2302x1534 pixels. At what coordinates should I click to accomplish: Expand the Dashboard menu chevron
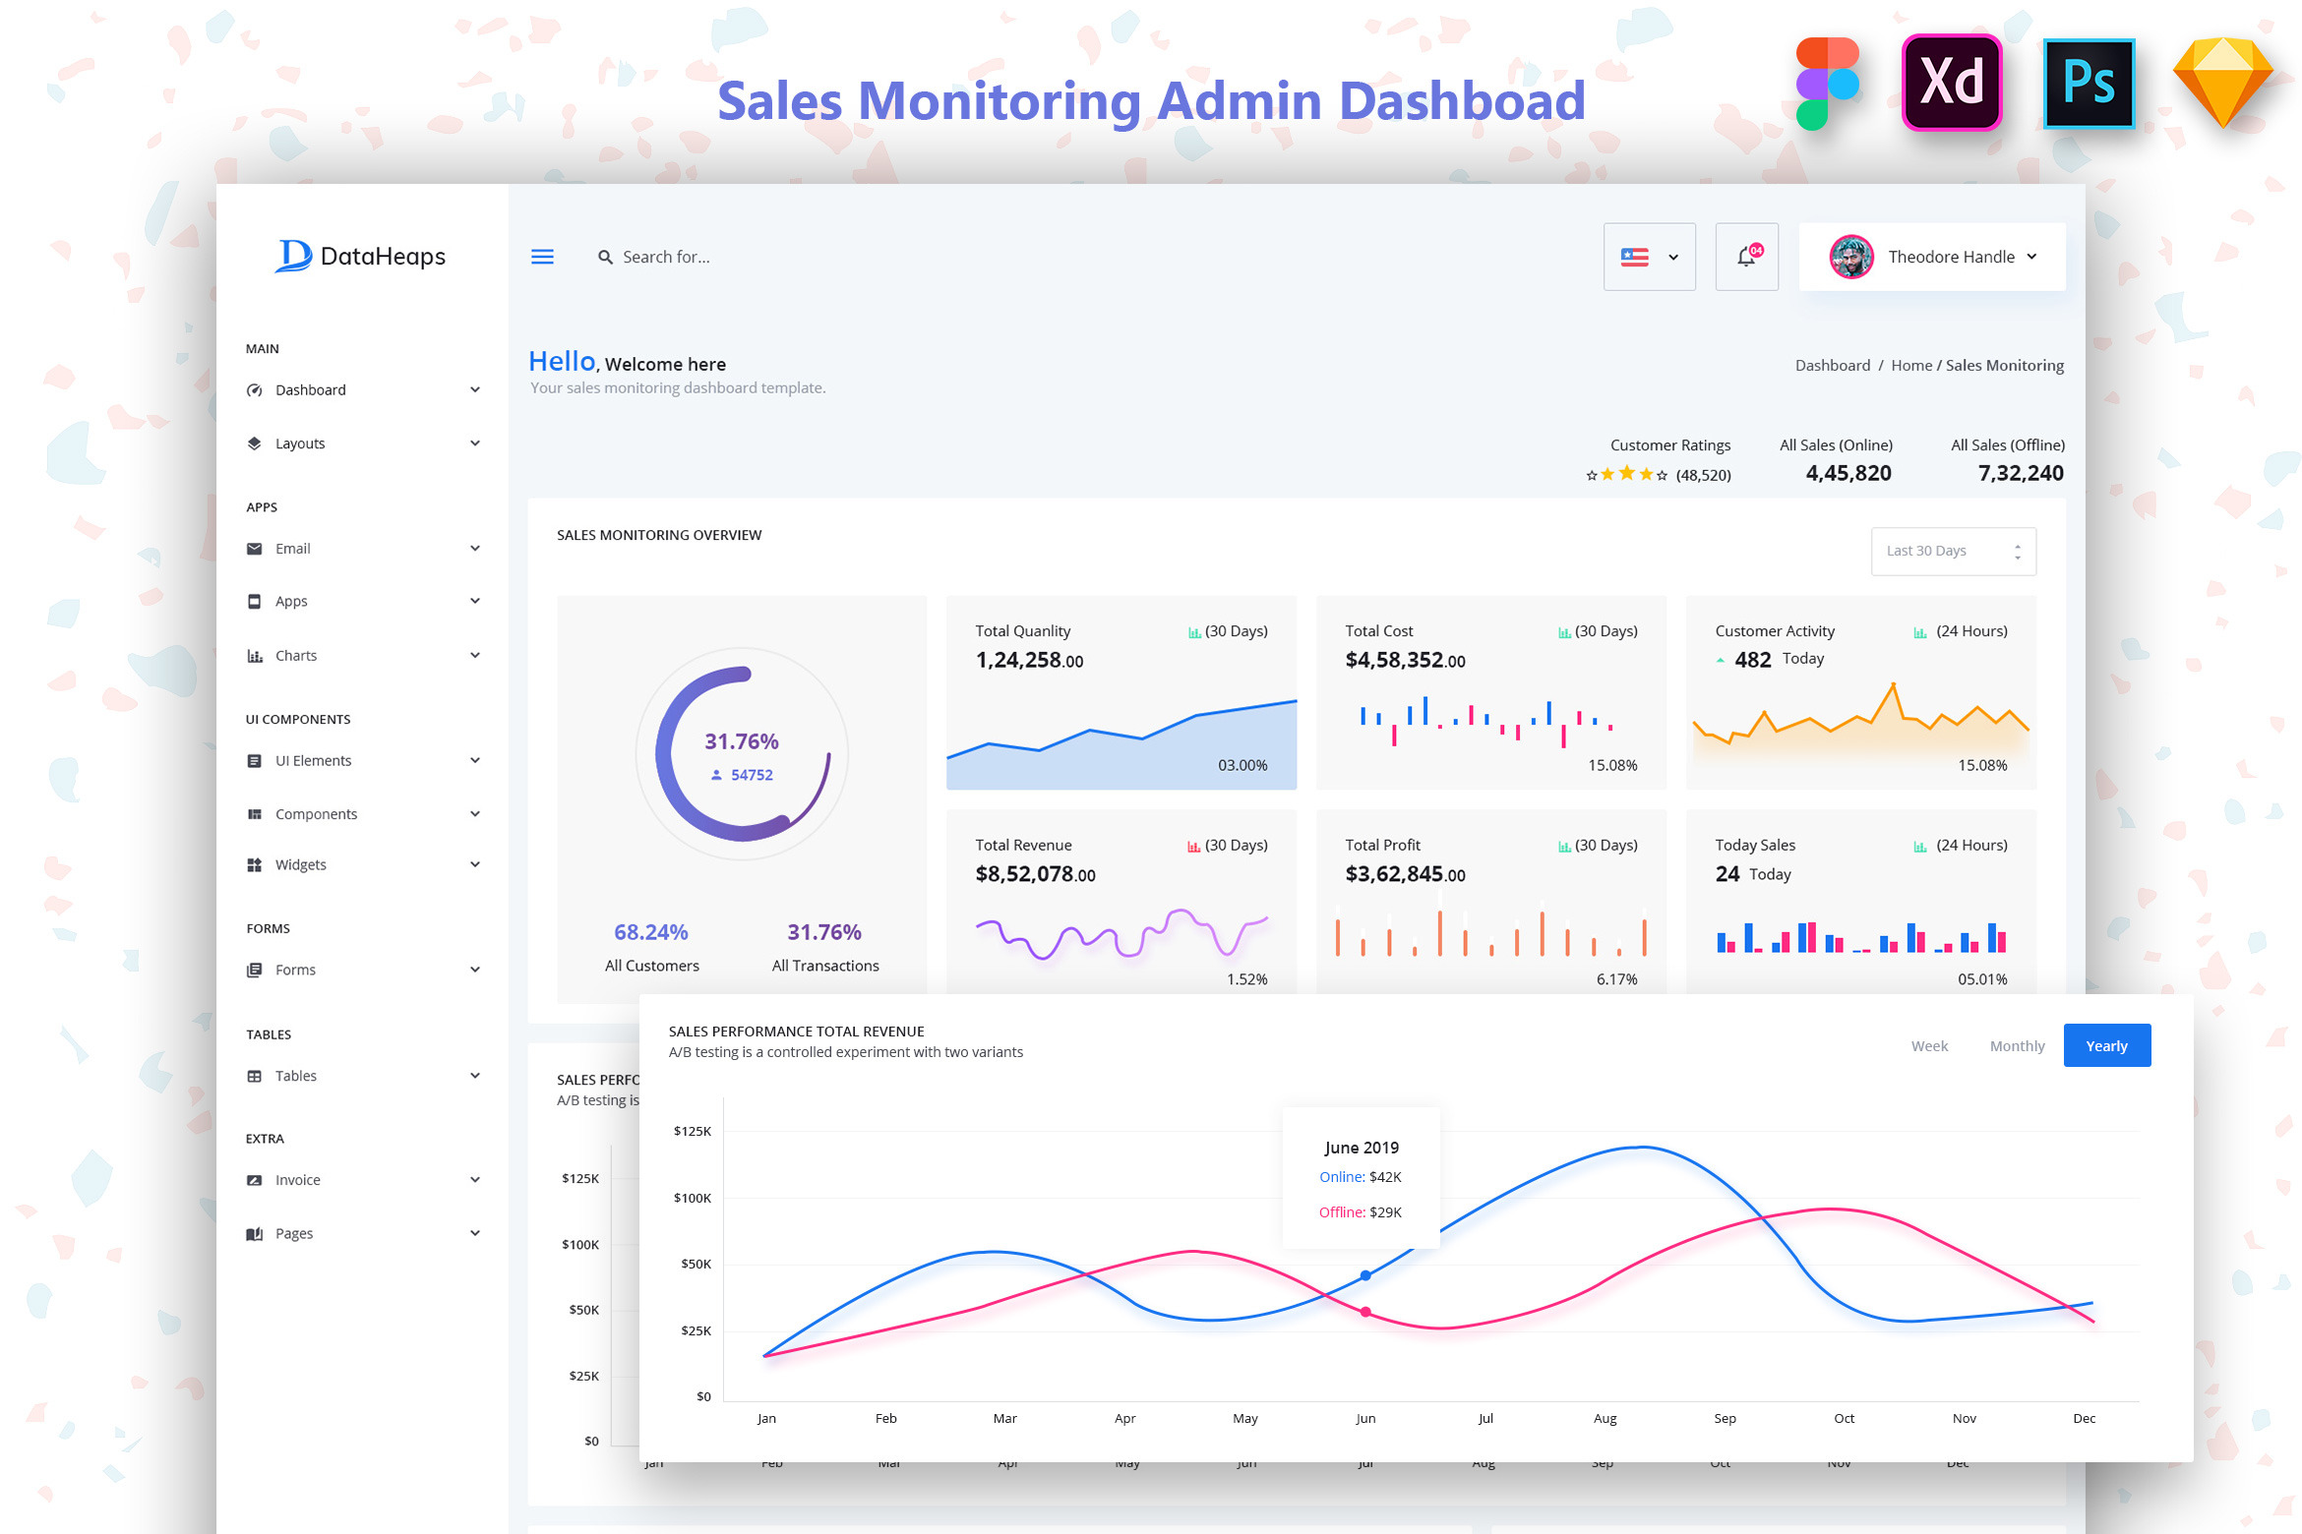tap(475, 390)
